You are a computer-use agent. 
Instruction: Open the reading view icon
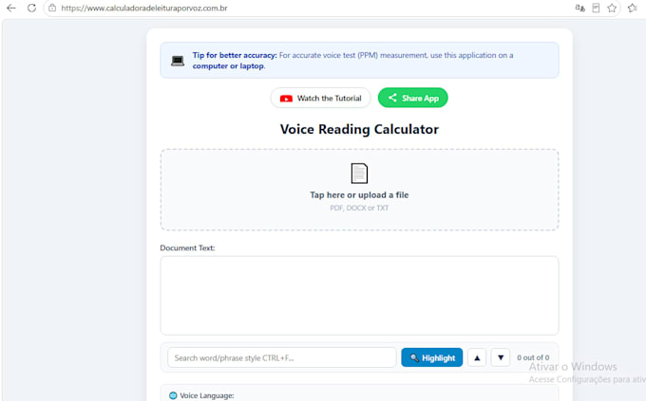(x=596, y=8)
